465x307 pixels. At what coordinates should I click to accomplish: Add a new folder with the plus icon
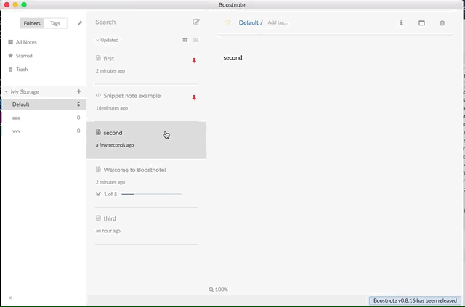79,91
